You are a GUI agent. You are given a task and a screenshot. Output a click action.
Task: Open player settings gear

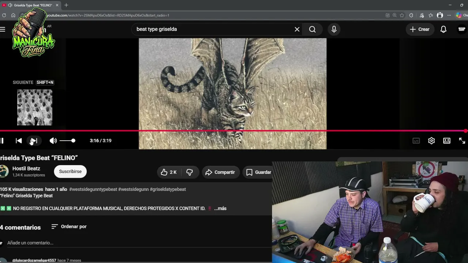431,141
